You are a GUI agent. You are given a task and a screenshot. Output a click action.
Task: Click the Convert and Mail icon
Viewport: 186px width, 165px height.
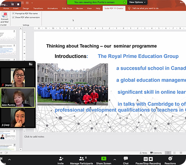(5, 18)
